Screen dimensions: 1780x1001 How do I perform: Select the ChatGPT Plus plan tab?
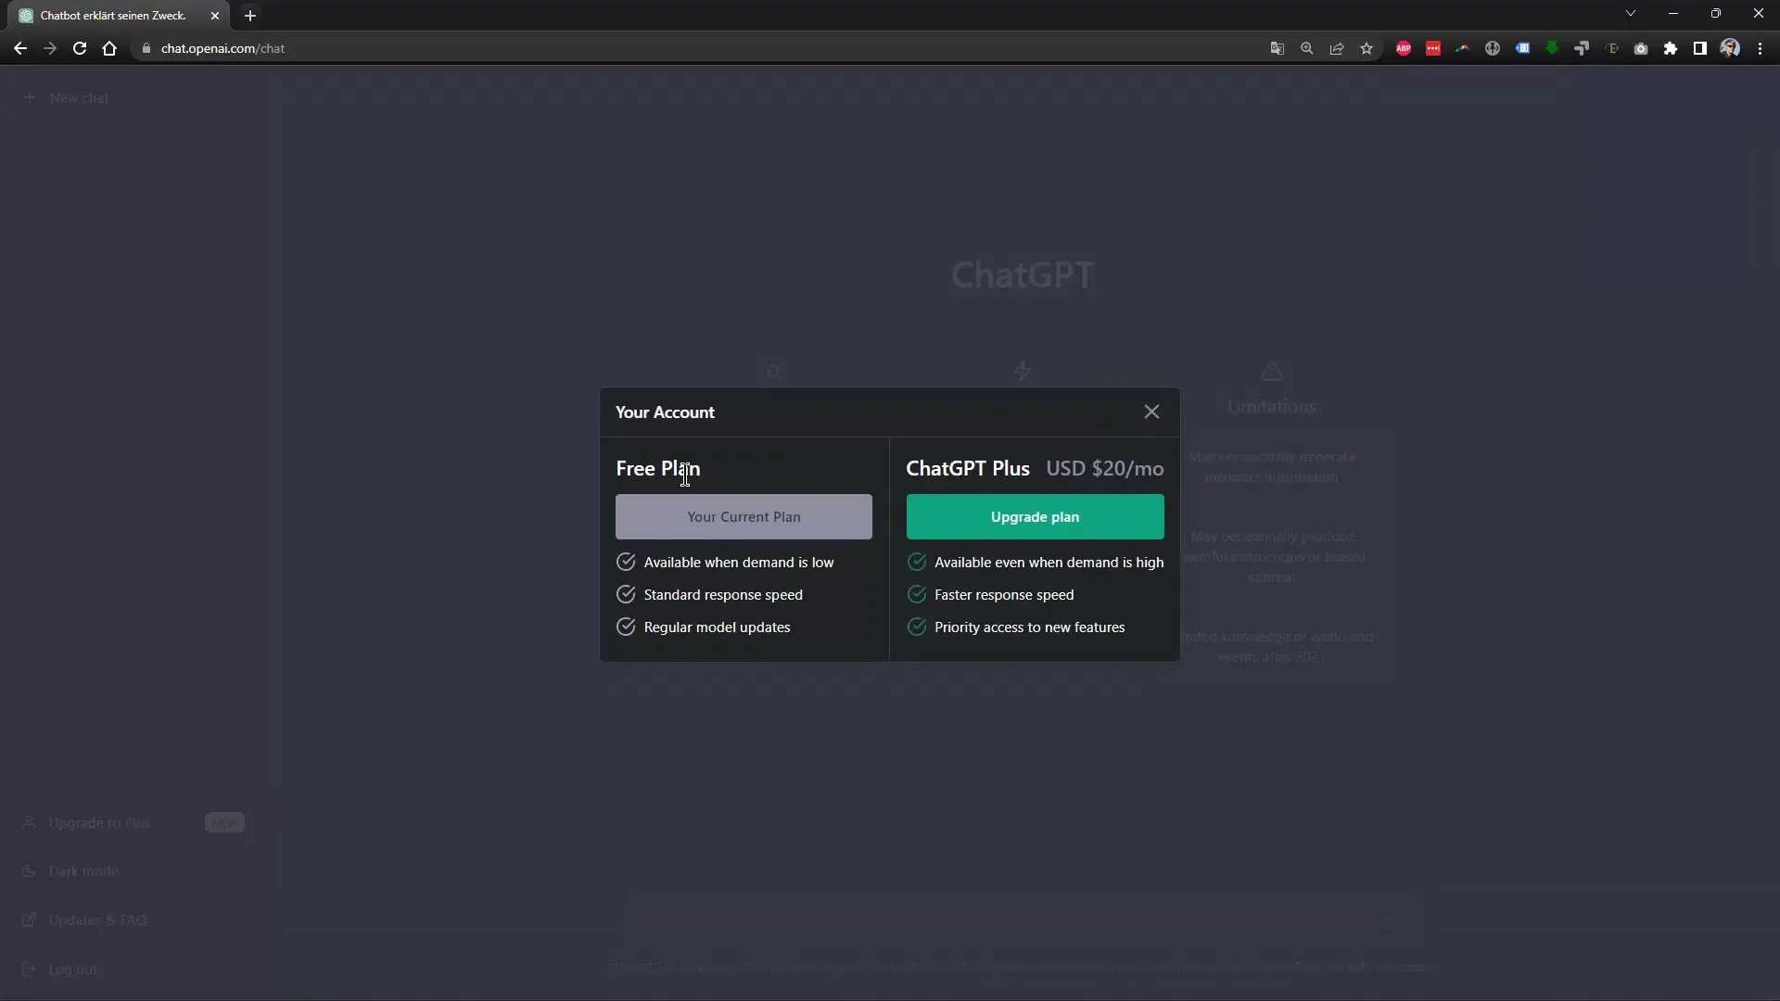(967, 467)
